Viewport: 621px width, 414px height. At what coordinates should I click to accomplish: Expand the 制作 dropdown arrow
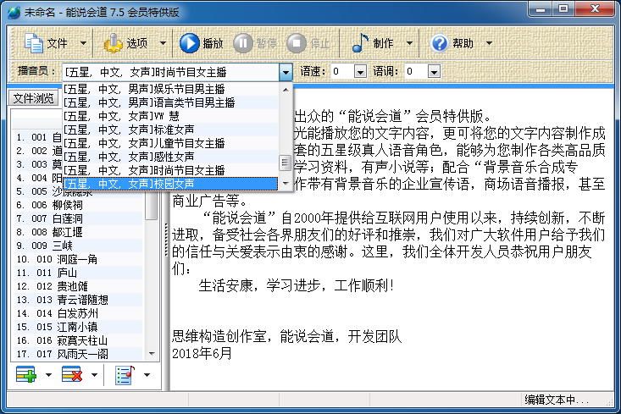(x=409, y=42)
